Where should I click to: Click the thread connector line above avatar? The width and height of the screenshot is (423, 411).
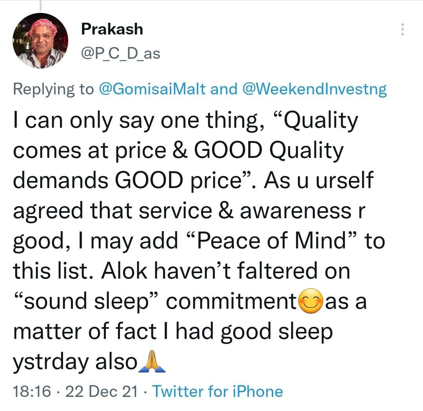(x=41, y=5)
